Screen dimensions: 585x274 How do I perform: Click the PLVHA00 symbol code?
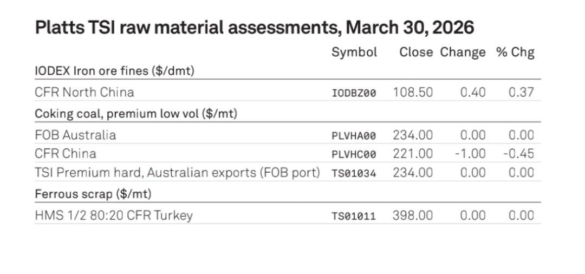(354, 135)
